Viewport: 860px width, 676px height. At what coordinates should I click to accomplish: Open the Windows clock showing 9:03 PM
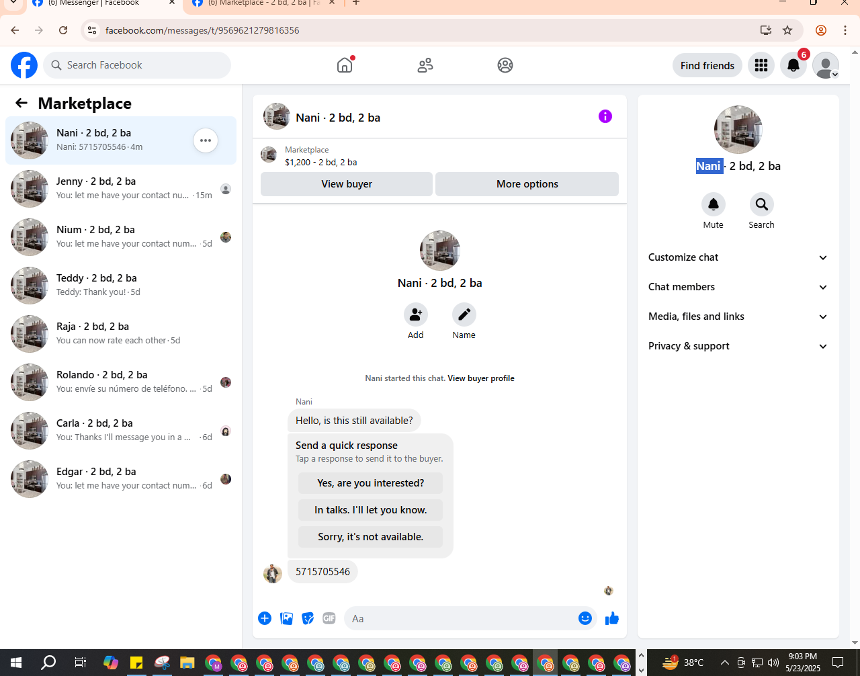point(803,663)
